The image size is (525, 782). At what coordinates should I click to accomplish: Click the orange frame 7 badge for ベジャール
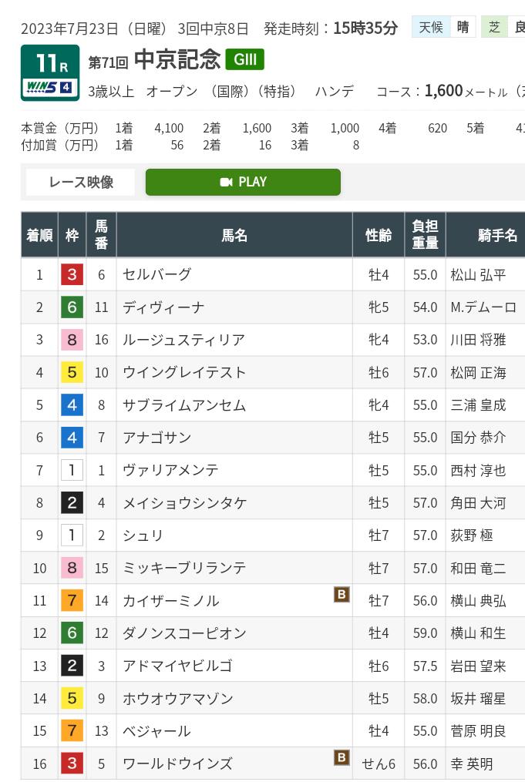(72, 730)
